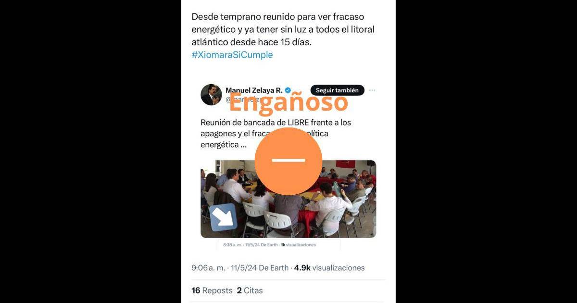Open the #XiomaraSiCumple hashtag
577x303 pixels.
point(232,55)
